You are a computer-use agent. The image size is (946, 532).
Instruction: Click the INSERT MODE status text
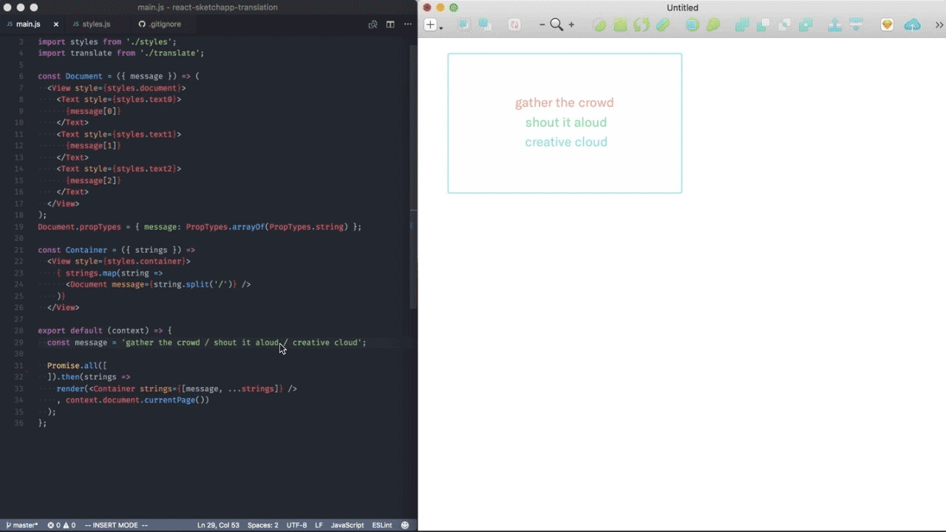(116, 525)
